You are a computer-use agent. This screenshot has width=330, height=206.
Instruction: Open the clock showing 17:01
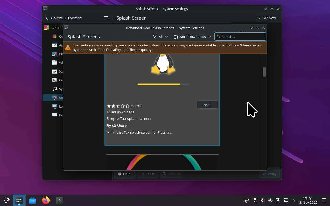[308, 200]
